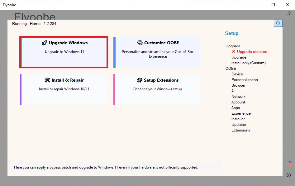Go to Browser in the OOBE list
The width and height of the screenshot is (295, 186).
coord(238,85)
